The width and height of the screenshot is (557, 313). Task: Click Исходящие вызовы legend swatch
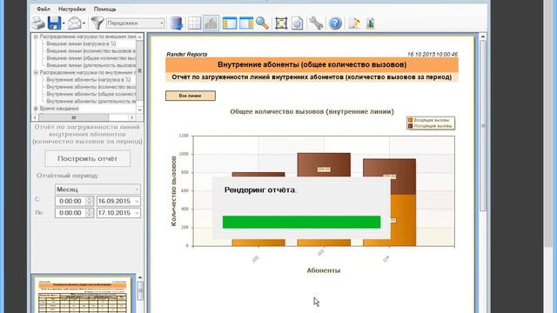410,125
